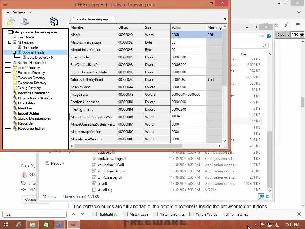This screenshot has width=305, height=229.
Task: Open the browser hamburger menu
Action: point(298,24)
